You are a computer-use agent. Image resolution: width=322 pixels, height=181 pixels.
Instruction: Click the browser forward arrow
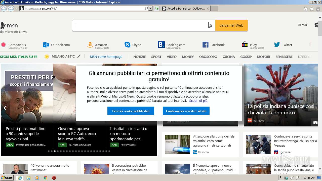(x=11, y=8)
